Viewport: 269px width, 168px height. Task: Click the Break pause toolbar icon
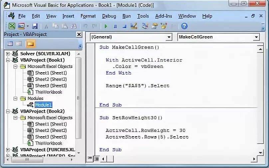tap(115, 26)
